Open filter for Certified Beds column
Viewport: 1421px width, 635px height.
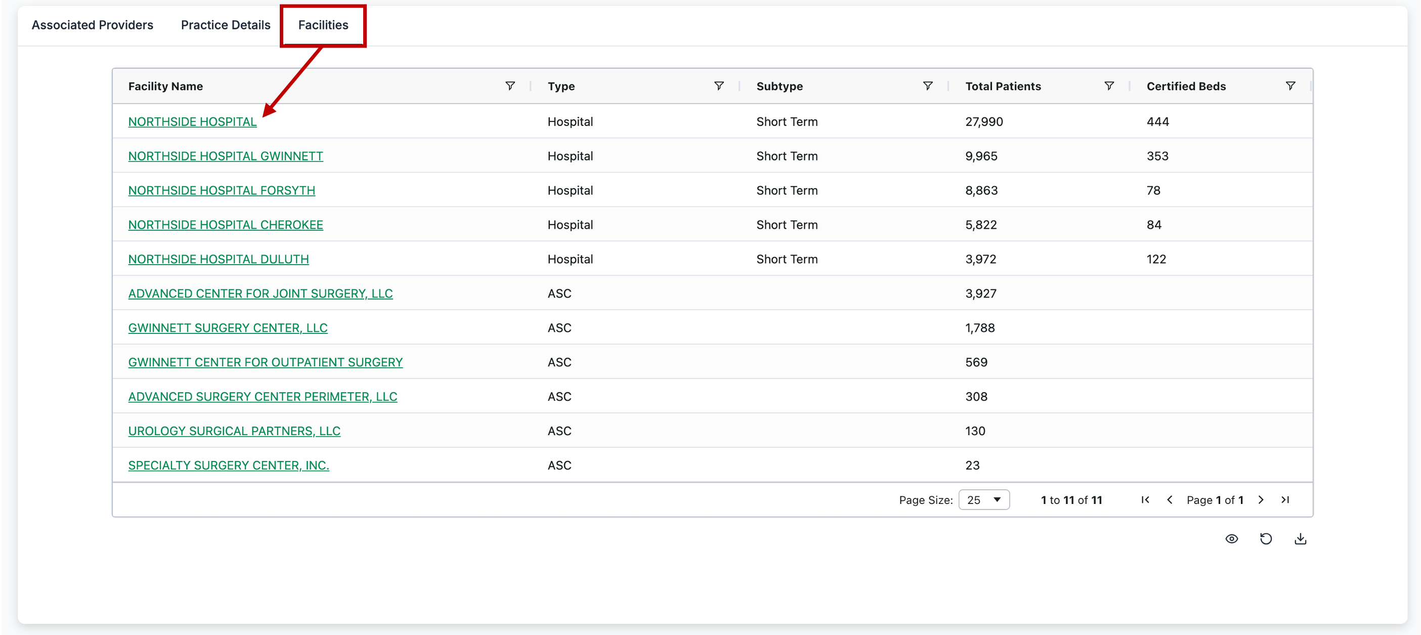pyautogui.click(x=1289, y=86)
